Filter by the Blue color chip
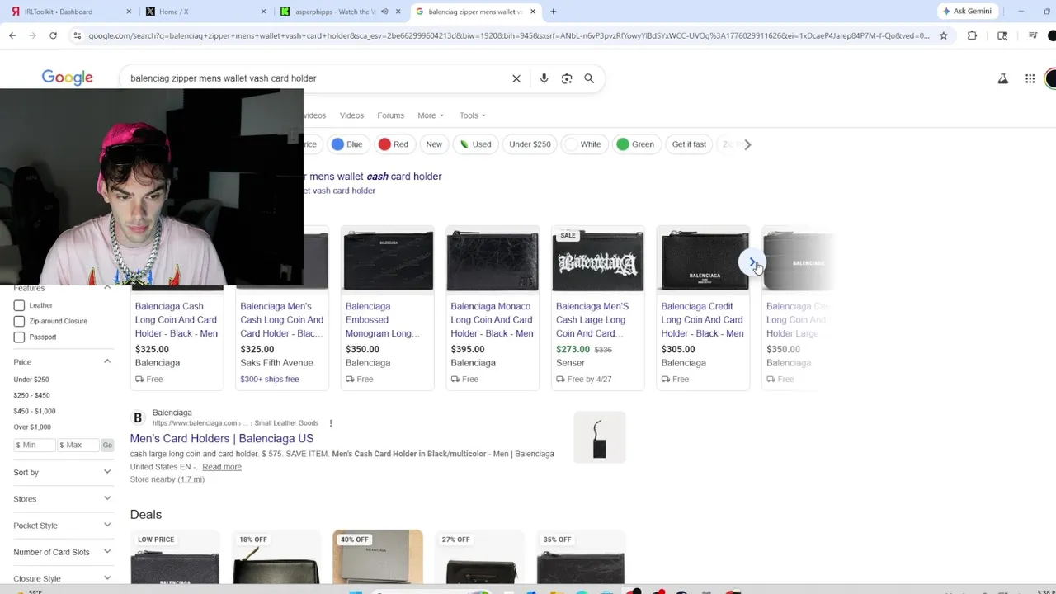The height and width of the screenshot is (594, 1056). [x=347, y=144]
